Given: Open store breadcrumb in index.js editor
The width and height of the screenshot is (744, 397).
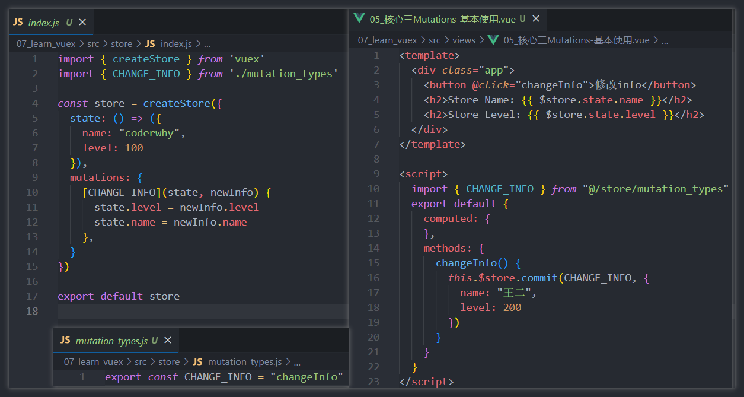Looking at the screenshot, I should click(122, 44).
